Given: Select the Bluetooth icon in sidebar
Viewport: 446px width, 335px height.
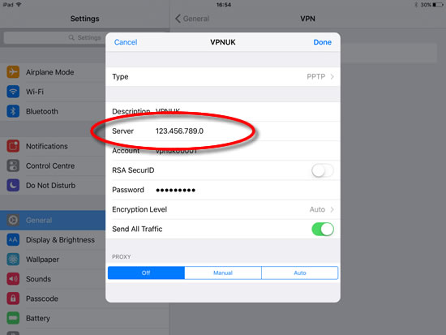Looking at the screenshot, I should coord(13,111).
